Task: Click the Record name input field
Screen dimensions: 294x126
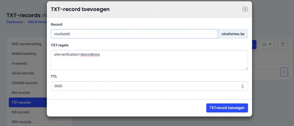Action: point(134,34)
